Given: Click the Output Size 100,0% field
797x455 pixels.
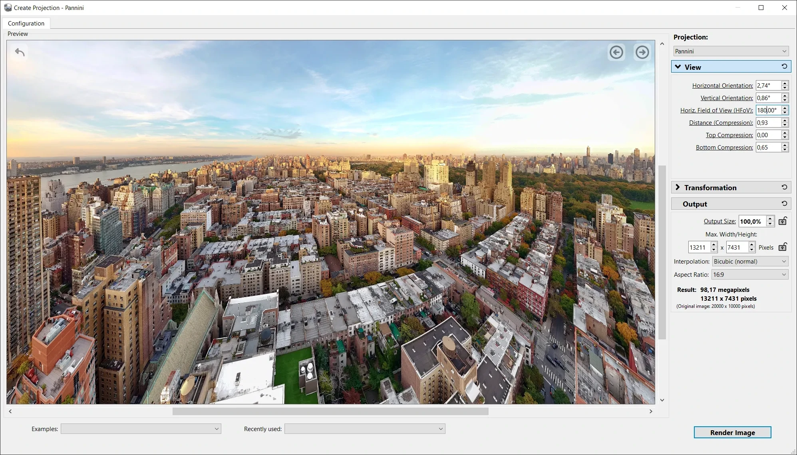Looking at the screenshot, I should pos(752,221).
